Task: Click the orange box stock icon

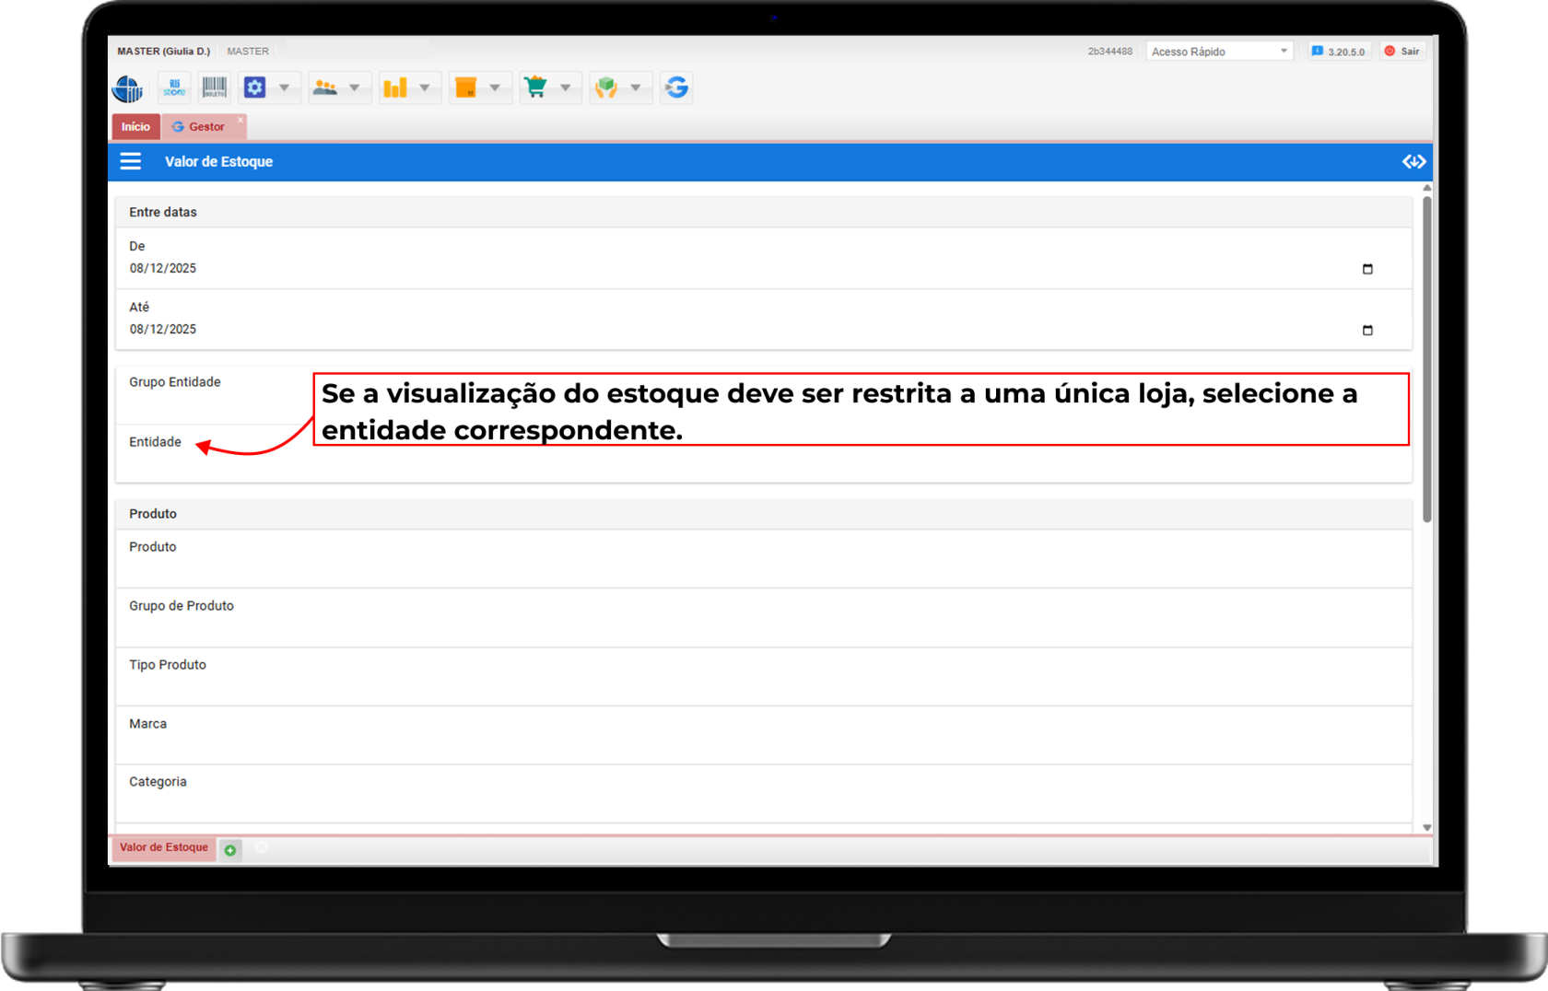Action: pyautogui.click(x=466, y=87)
